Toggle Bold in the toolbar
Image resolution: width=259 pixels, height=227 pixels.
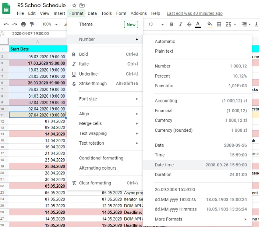coord(172,25)
